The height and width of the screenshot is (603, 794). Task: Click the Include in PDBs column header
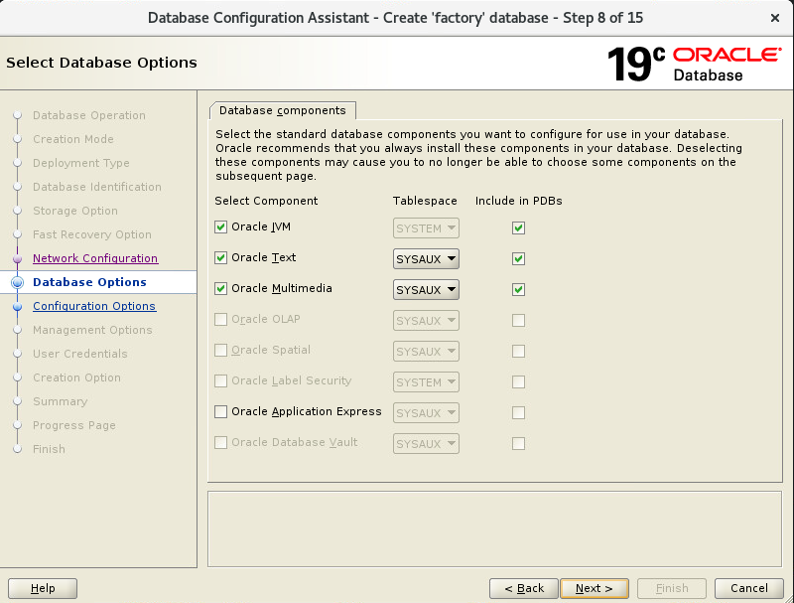518,201
